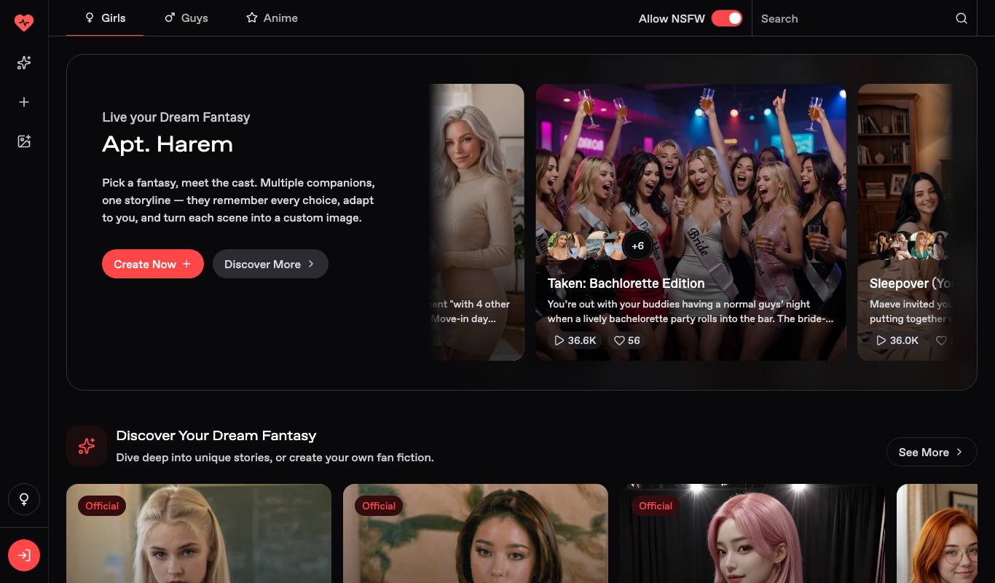Open the pink-haired girl Official card

point(752,533)
